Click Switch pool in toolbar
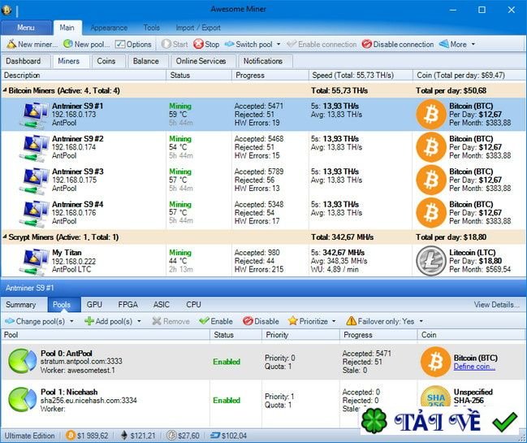The image size is (527, 443). point(248,44)
